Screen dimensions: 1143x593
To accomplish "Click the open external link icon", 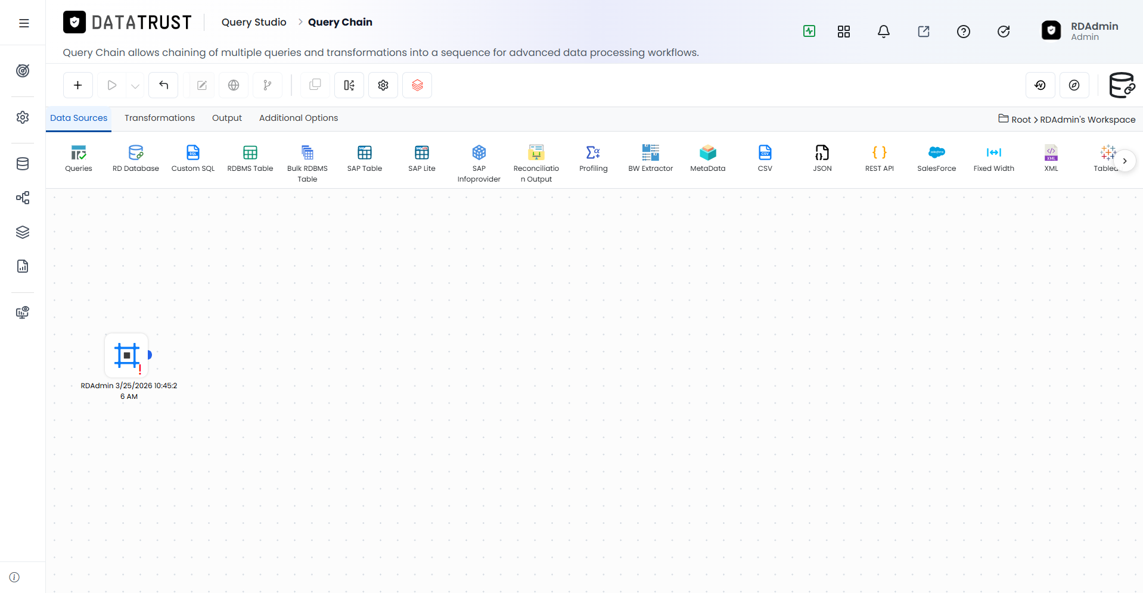I will (924, 32).
